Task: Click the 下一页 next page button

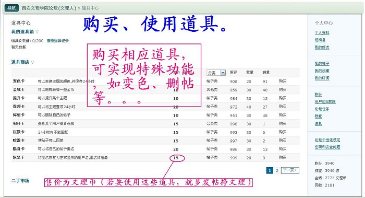Action: tap(290, 170)
